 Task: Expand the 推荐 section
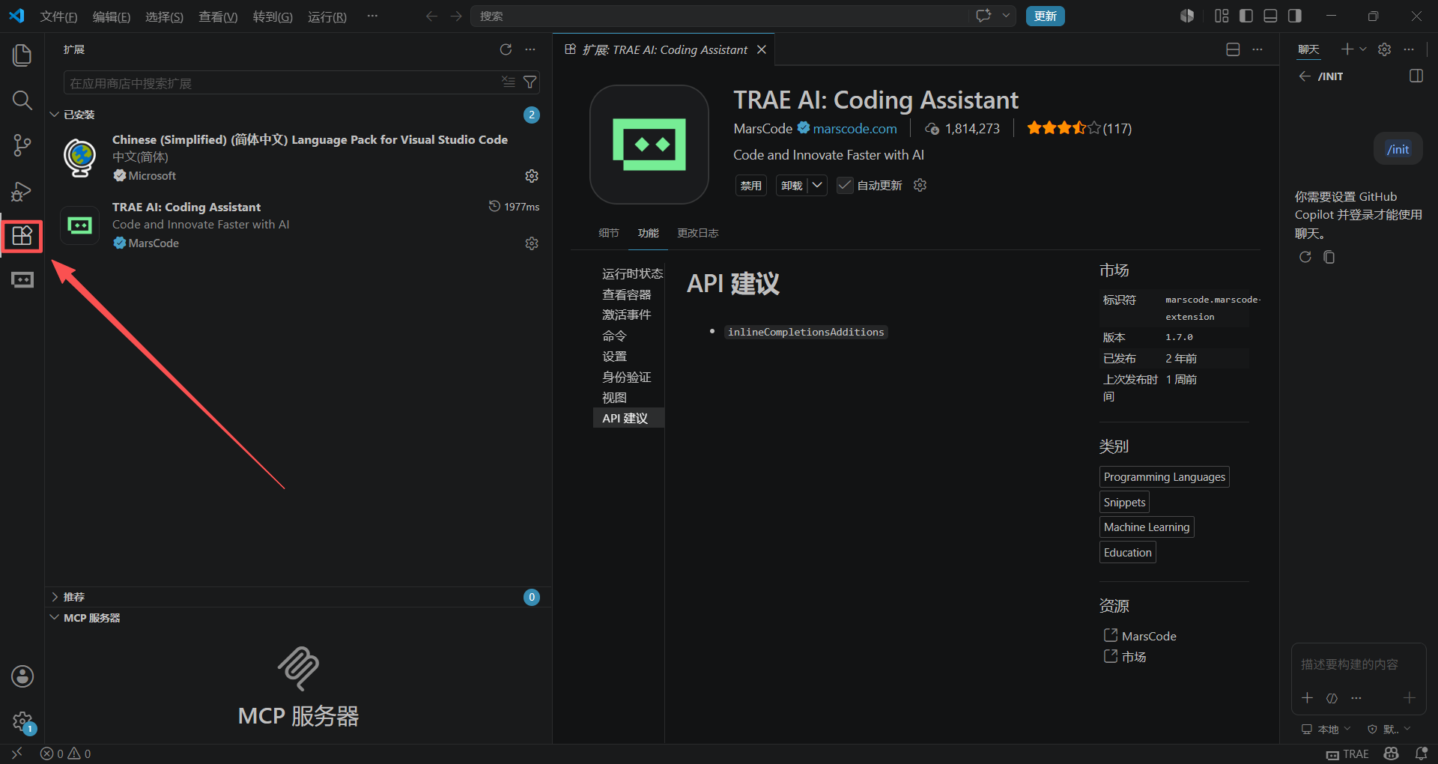click(54, 597)
